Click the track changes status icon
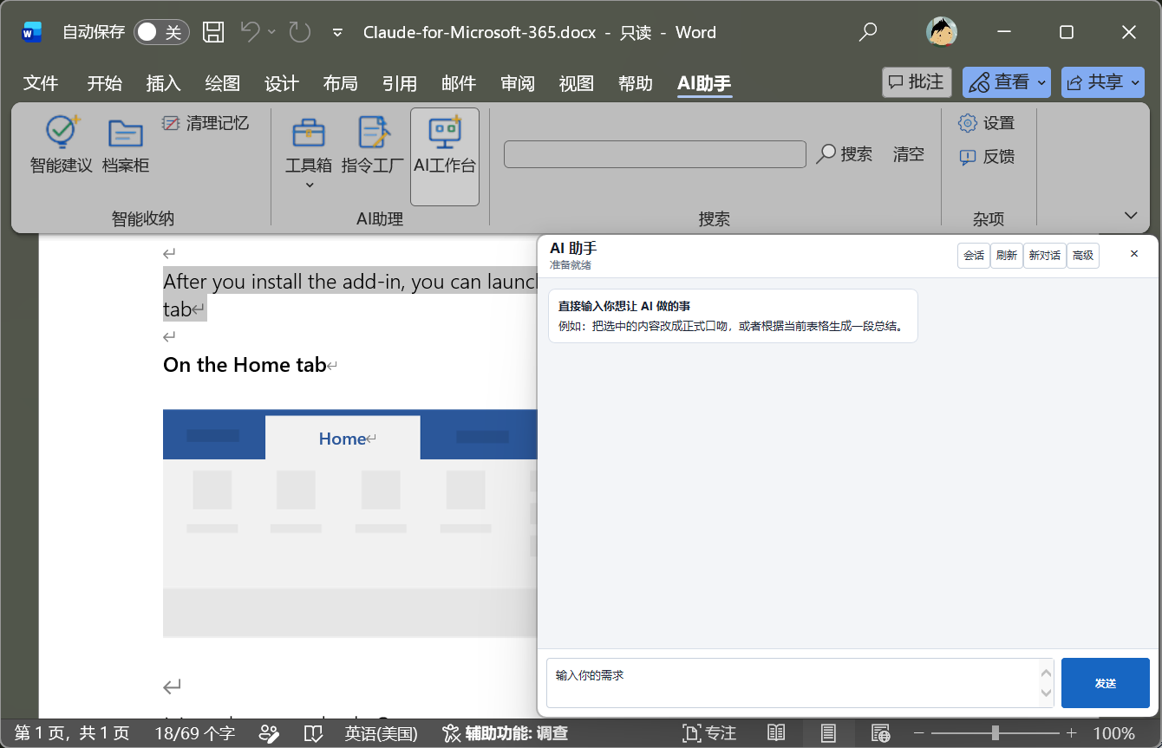Screen dimensions: 1162x748 [270, 733]
